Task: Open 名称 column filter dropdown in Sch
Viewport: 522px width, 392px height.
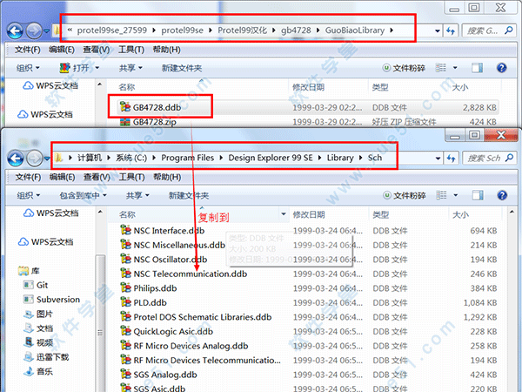Action: (x=284, y=214)
